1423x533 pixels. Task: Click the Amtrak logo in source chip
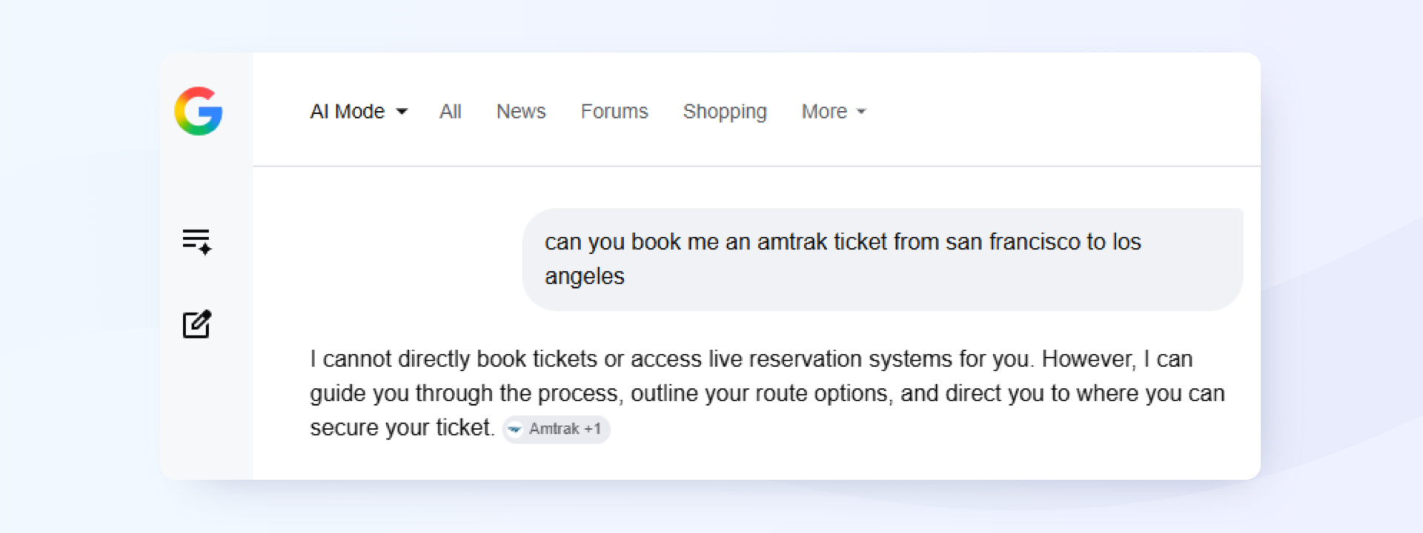tap(515, 429)
